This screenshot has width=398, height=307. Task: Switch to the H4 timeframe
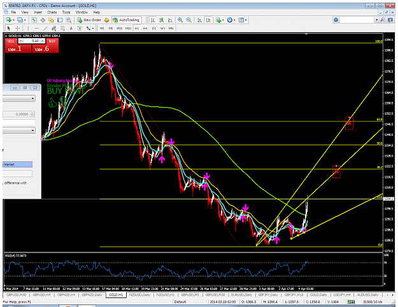click(x=145, y=29)
